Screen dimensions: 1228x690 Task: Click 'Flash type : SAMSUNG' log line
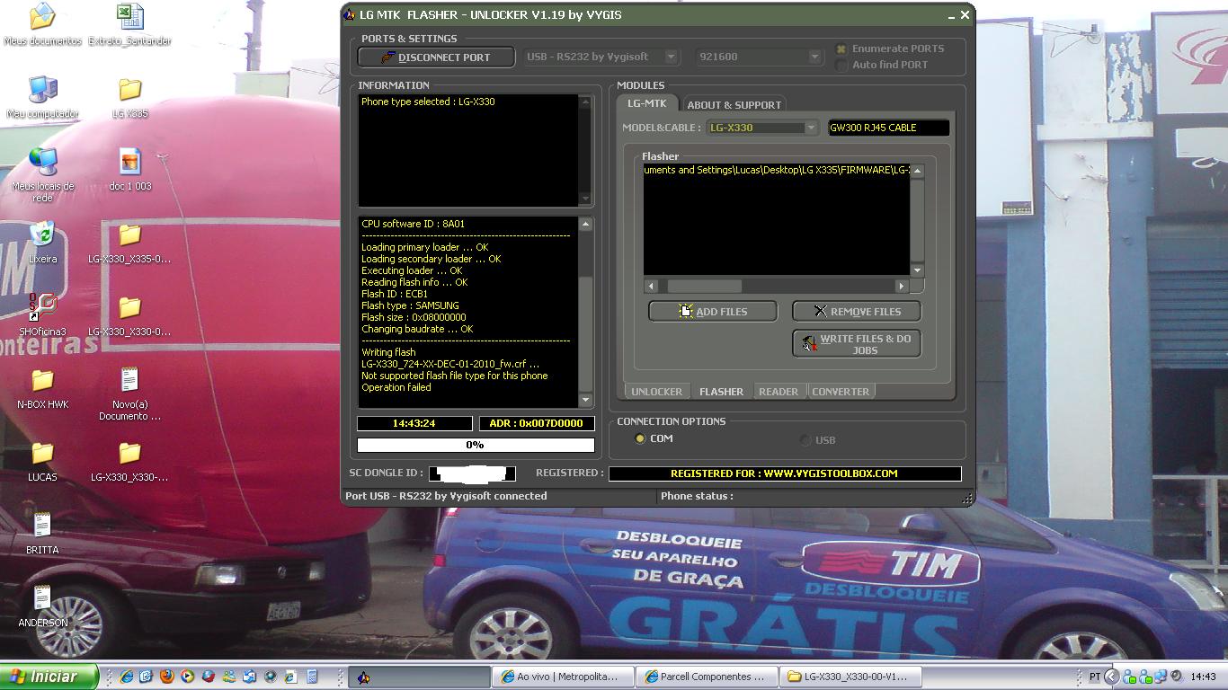click(x=410, y=305)
